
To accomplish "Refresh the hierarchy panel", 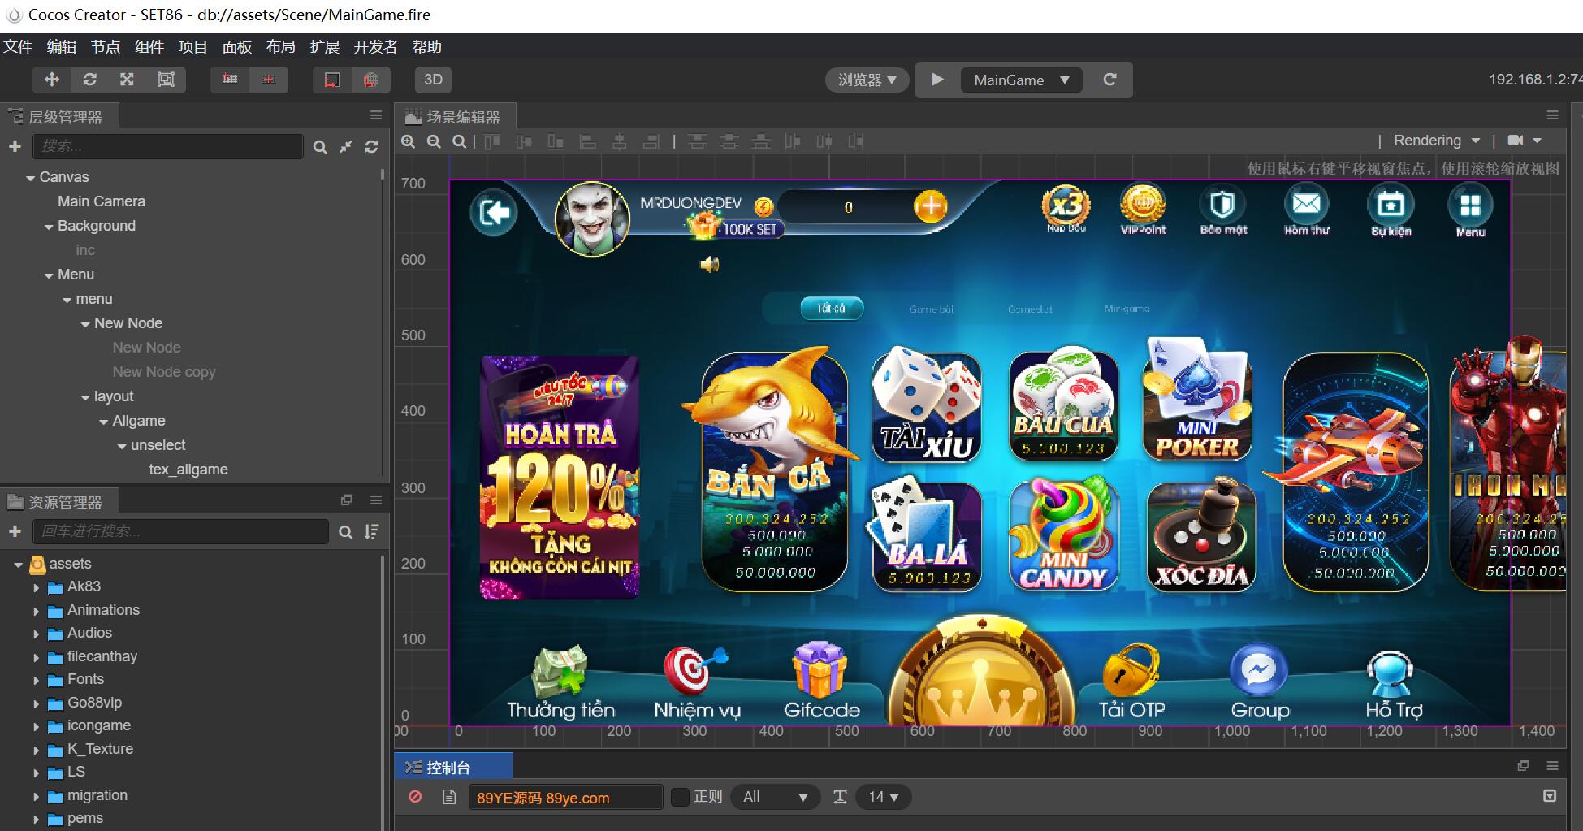I will [x=371, y=147].
